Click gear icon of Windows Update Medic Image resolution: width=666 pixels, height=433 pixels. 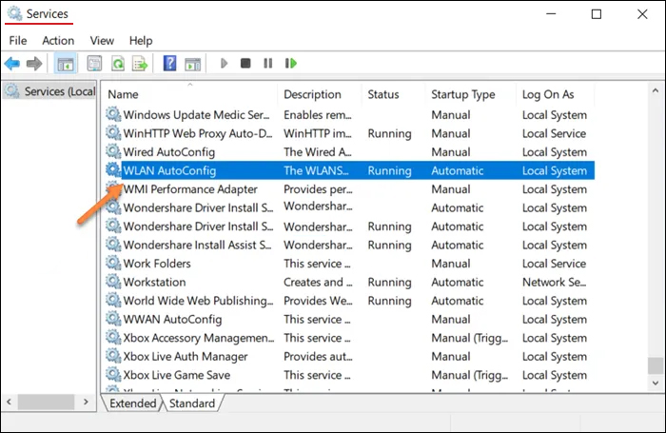tap(113, 114)
